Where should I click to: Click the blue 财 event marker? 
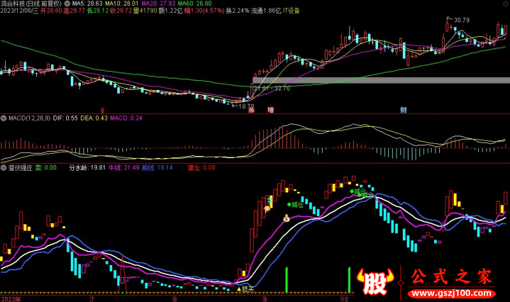404,110
